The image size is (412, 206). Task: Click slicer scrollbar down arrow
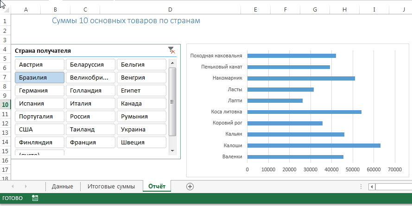tap(172, 150)
